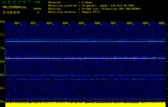168x107 pixels.
Task: Click the 0050 time marker
Action: click(161, 23)
